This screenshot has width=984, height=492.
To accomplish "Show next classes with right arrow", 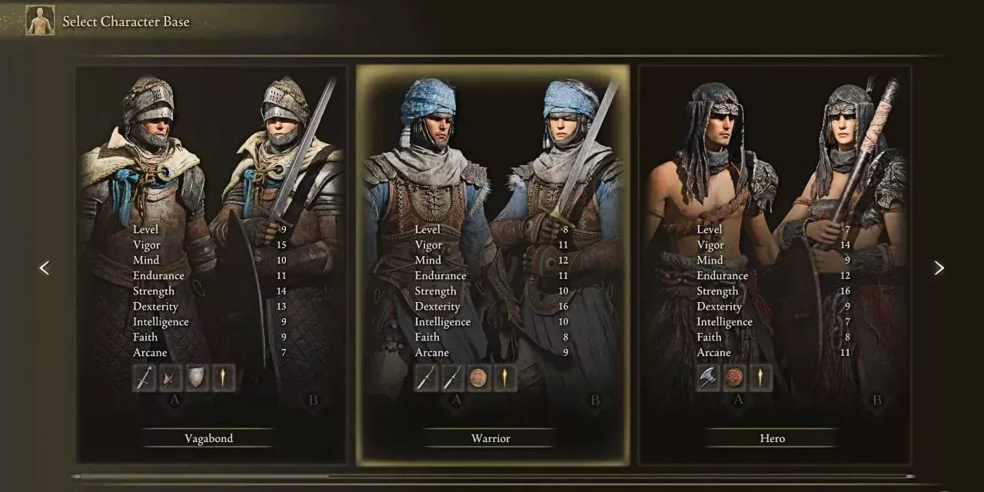I will (939, 268).
